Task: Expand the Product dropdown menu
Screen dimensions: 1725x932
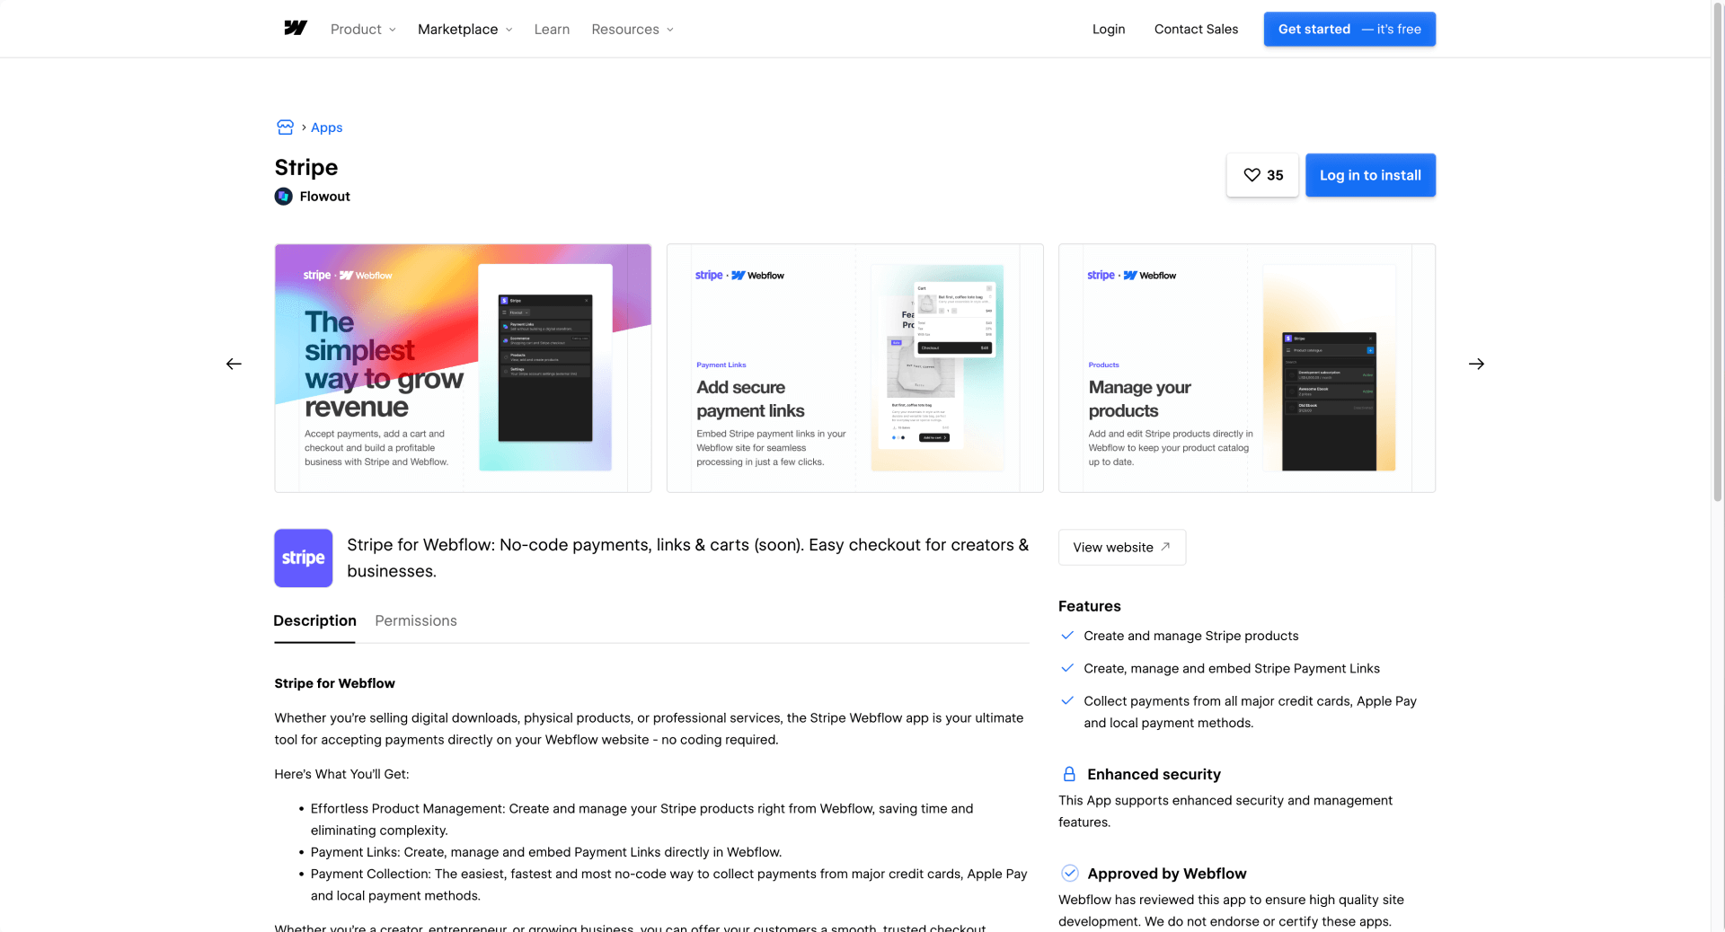Action: point(363,29)
